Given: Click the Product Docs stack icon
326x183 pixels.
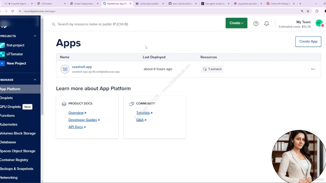Looking at the screenshot, I should pyautogui.click(x=64, y=104).
